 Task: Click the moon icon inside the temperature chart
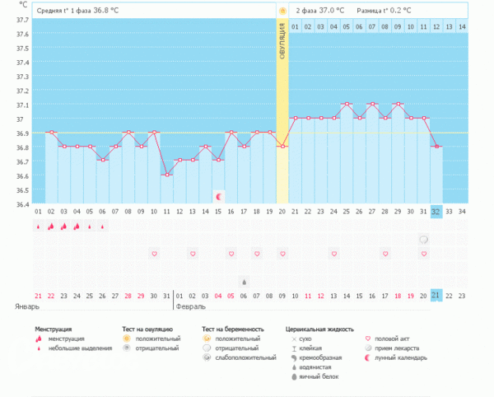[218, 196]
